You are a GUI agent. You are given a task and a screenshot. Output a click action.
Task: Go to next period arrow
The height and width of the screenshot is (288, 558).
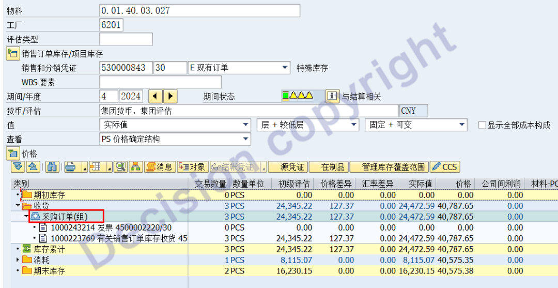170,96
